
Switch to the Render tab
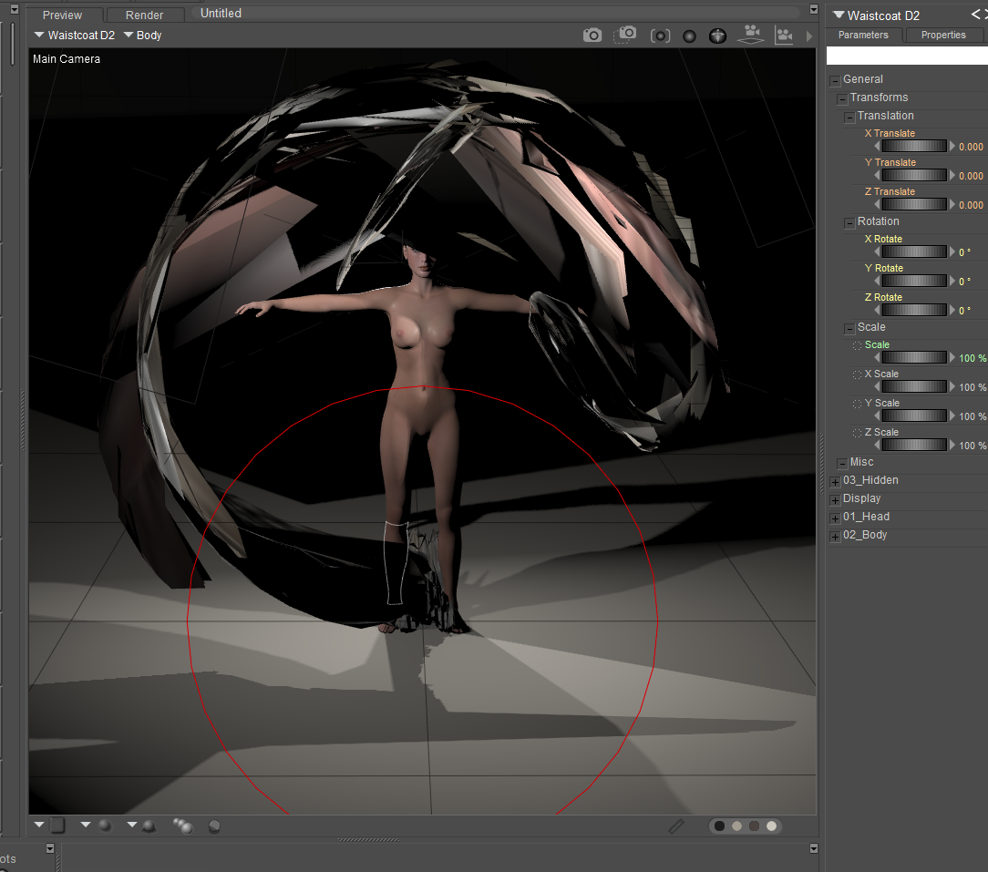144,15
